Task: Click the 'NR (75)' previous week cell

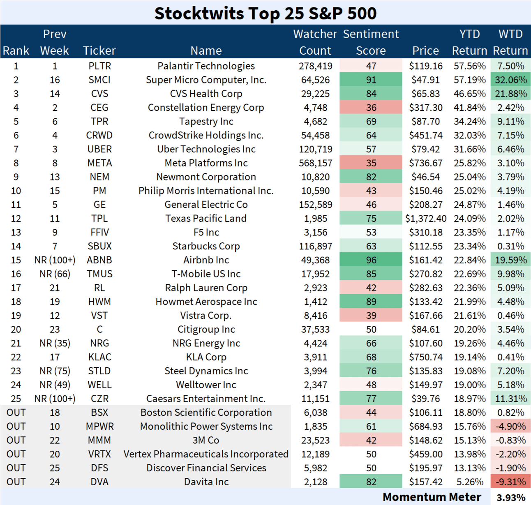Action: 55,371
